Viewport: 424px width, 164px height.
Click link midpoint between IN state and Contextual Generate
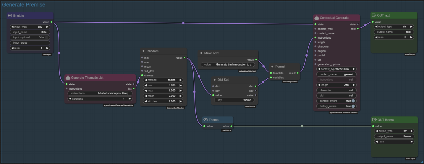tap(183, 23)
